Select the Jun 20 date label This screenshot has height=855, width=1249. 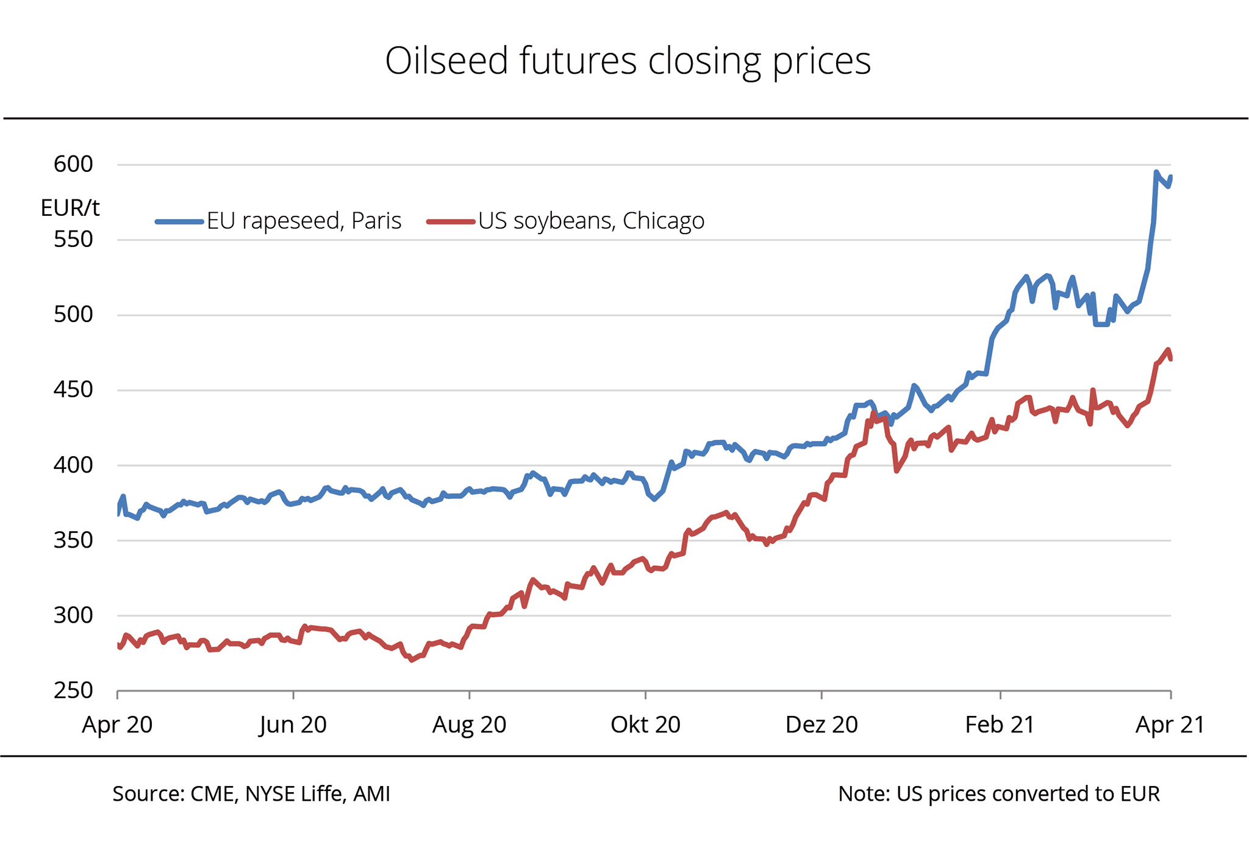point(293,724)
